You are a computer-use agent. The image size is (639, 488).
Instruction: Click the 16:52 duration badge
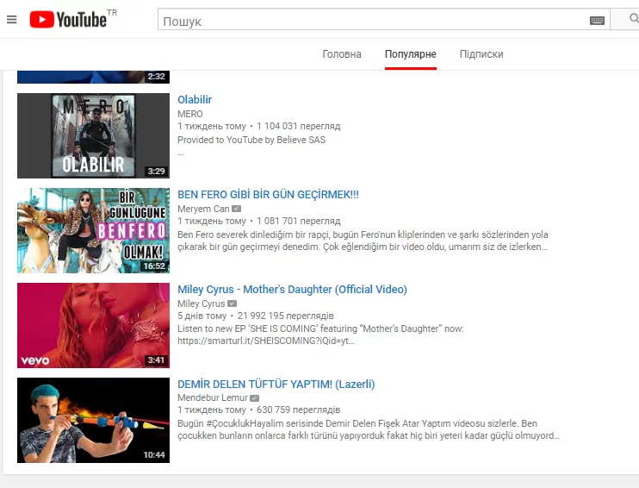click(154, 266)
